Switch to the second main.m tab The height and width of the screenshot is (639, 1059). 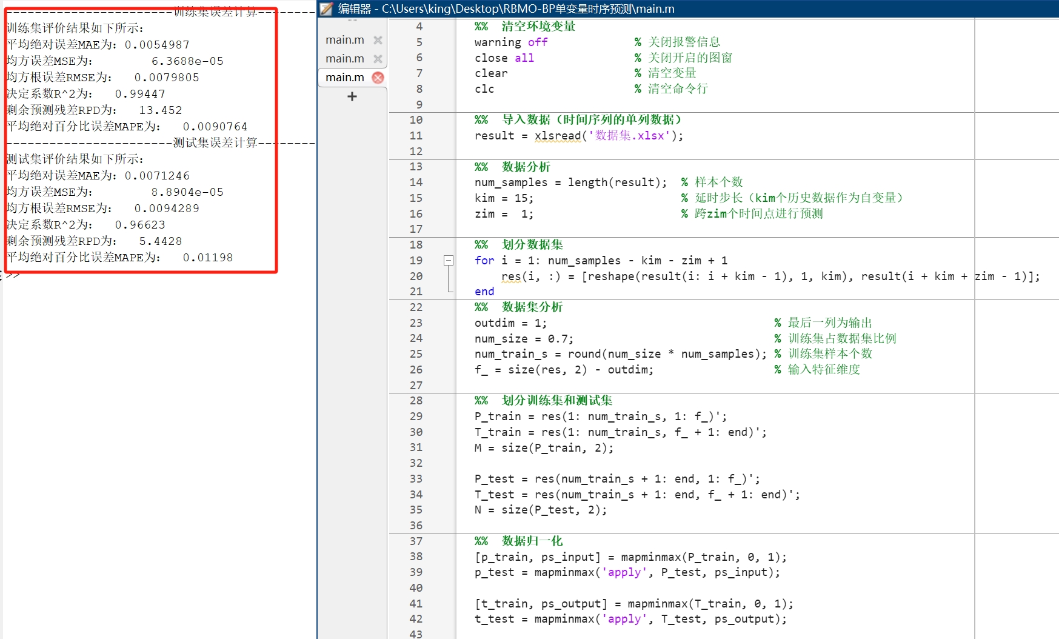(344, 58)
